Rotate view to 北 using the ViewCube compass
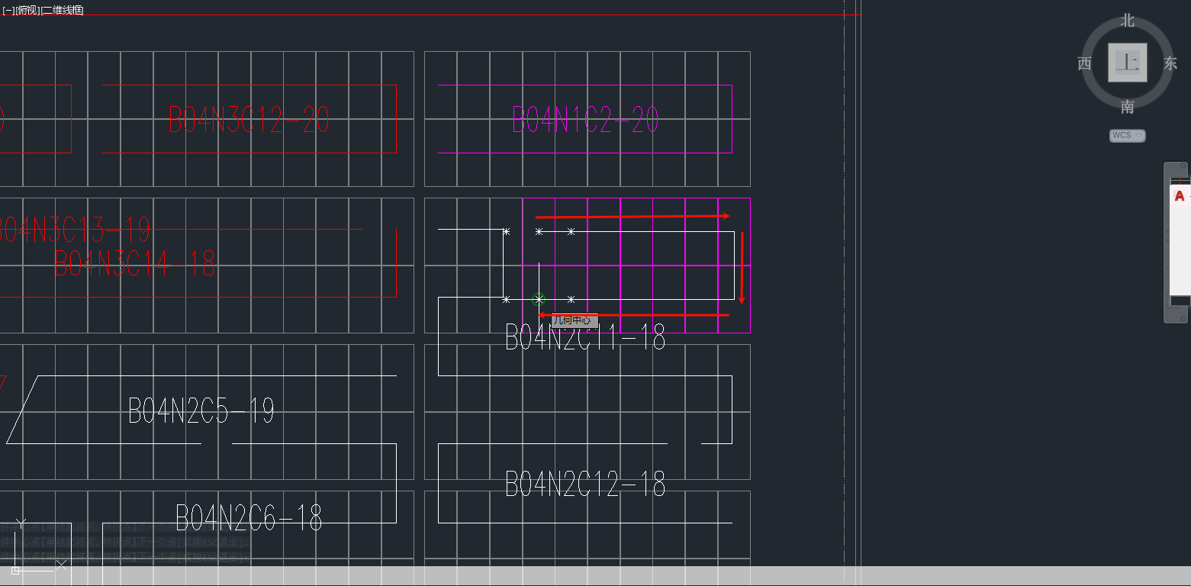The height and width of the screenshot is (586, 1191). coord(1128,21)
